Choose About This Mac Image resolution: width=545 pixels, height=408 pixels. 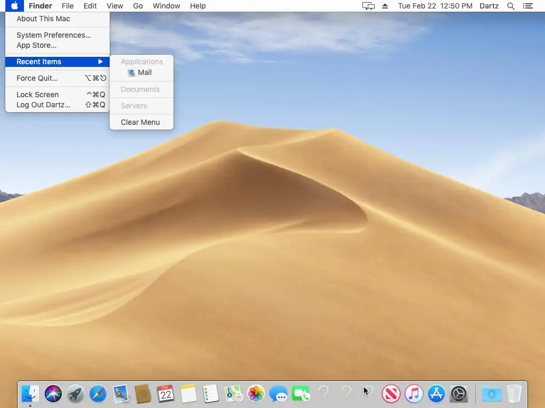tap(57, 19)
